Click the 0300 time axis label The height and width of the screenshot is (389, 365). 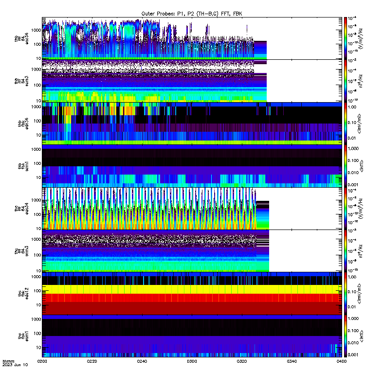pyautogui.click(x=192, y=361)
